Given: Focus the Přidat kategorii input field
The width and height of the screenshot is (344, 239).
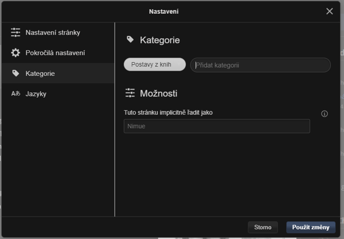Looking at the screenshot, I should tap(260, 65).
